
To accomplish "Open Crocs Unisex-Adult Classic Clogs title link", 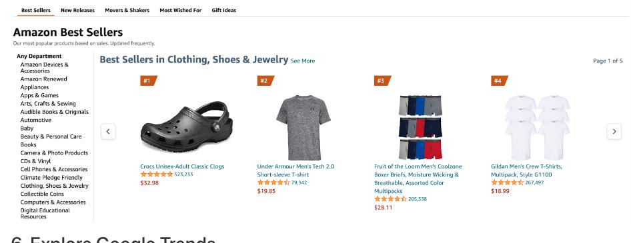I will coord(182,166).
